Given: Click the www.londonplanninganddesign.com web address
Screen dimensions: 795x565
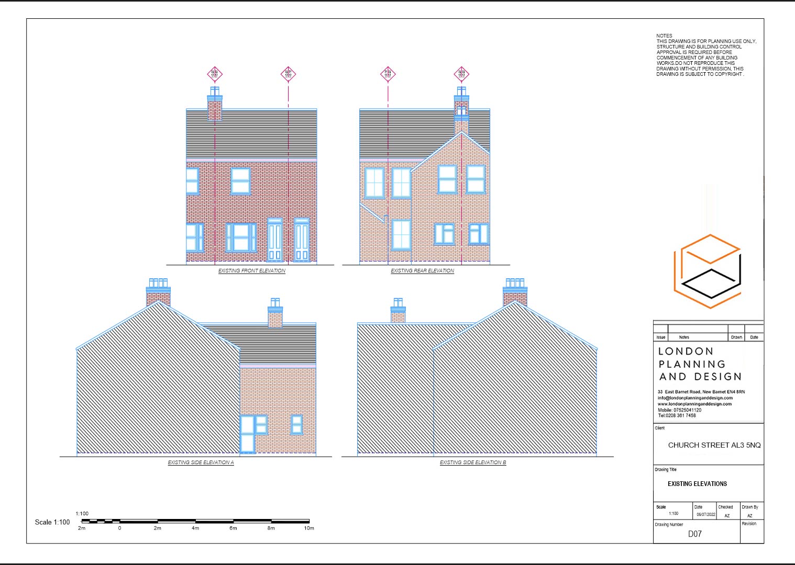Looking at the screenshot, I should click(694, 404).
